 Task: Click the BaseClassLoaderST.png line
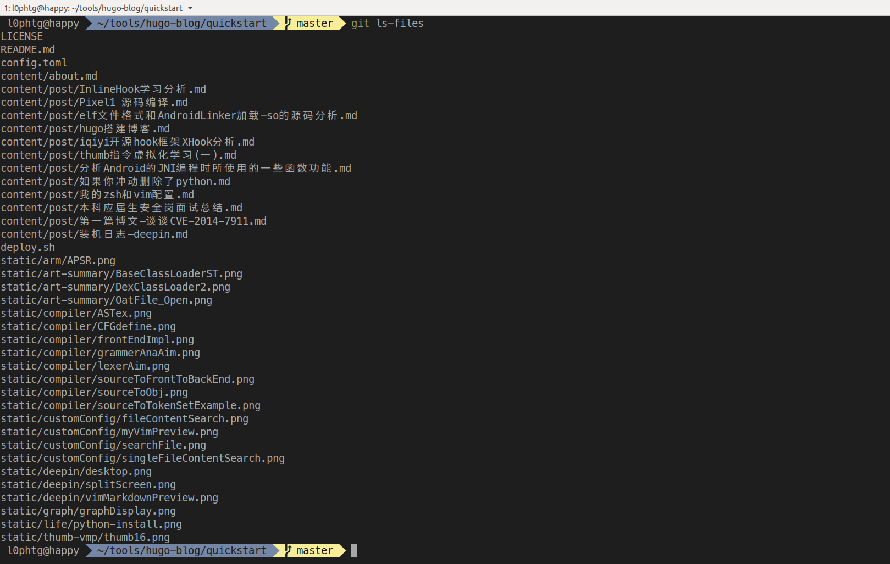121,273
